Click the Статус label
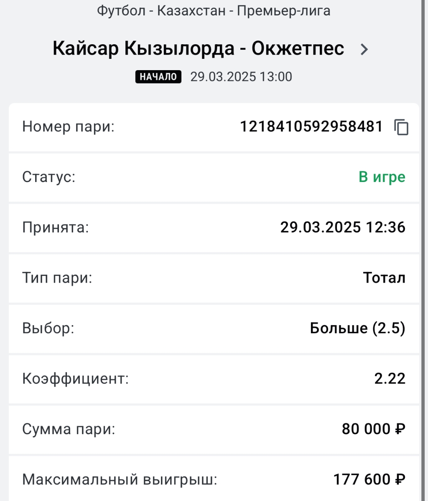Image resolution: width=428 pixels, height=501 pixels. 48,177
